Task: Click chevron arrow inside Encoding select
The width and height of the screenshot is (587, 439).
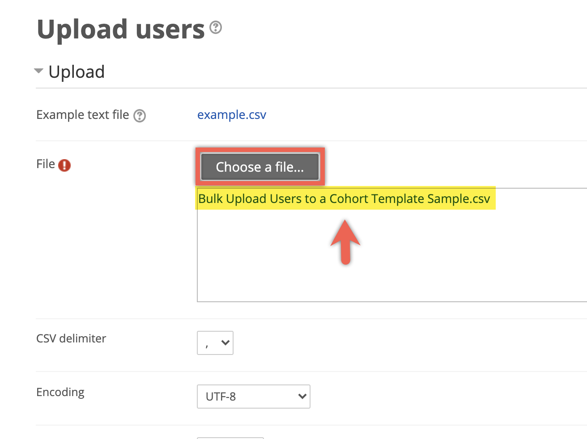Action: pyautogui.click(x=302, y=397)
